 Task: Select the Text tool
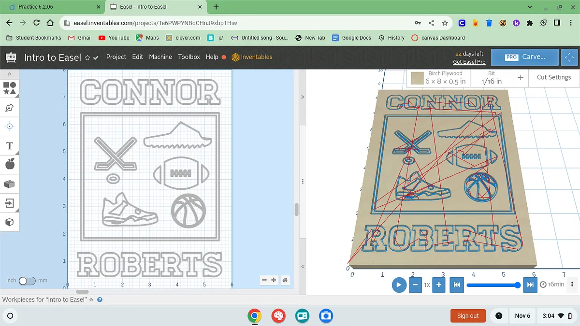tap(10, 145)
